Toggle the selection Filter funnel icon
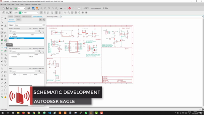This screenshot has height=115, width=204. pos(11,13)
